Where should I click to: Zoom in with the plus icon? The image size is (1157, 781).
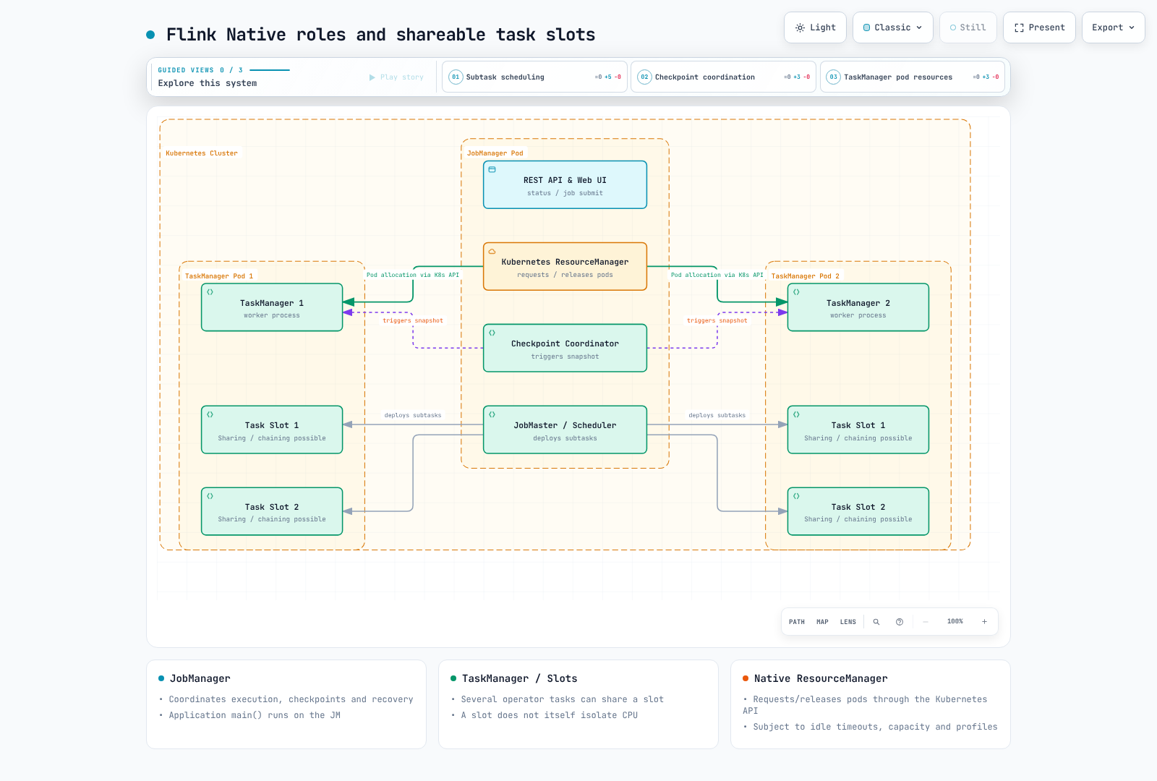coord(984,622)
